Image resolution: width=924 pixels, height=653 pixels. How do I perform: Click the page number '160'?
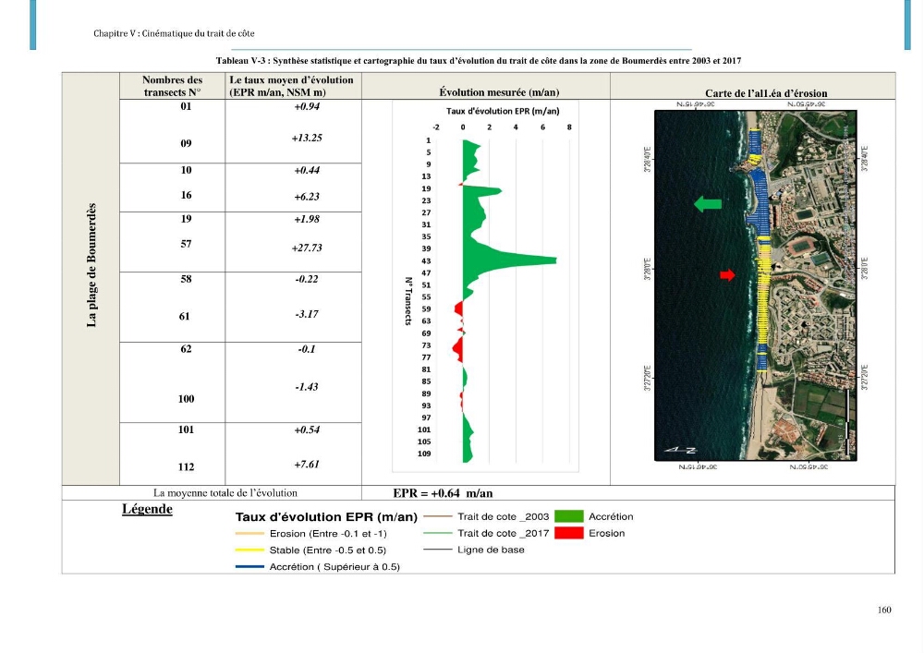pos(884,610)
